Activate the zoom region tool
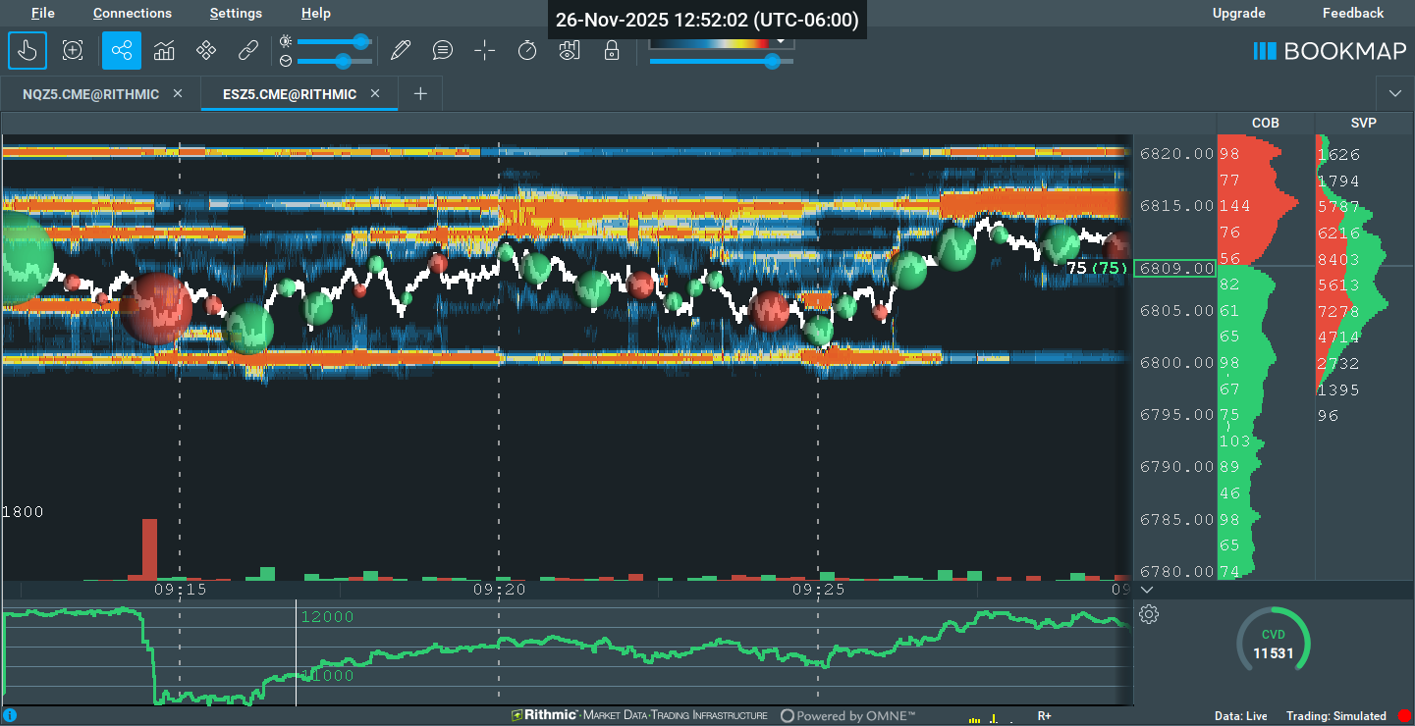 tap(73, 50)
